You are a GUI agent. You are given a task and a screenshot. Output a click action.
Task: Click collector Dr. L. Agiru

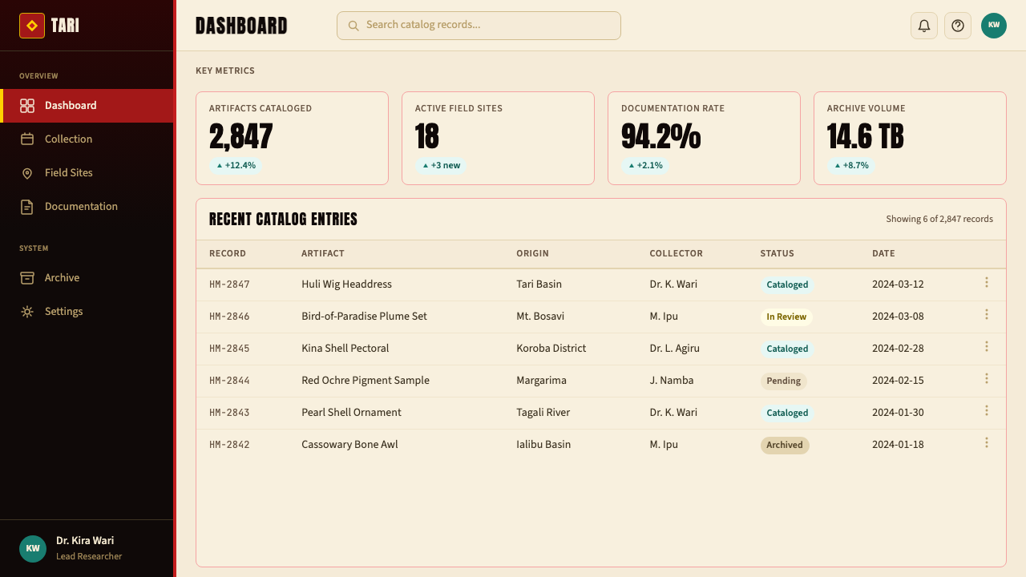point(675,349)
